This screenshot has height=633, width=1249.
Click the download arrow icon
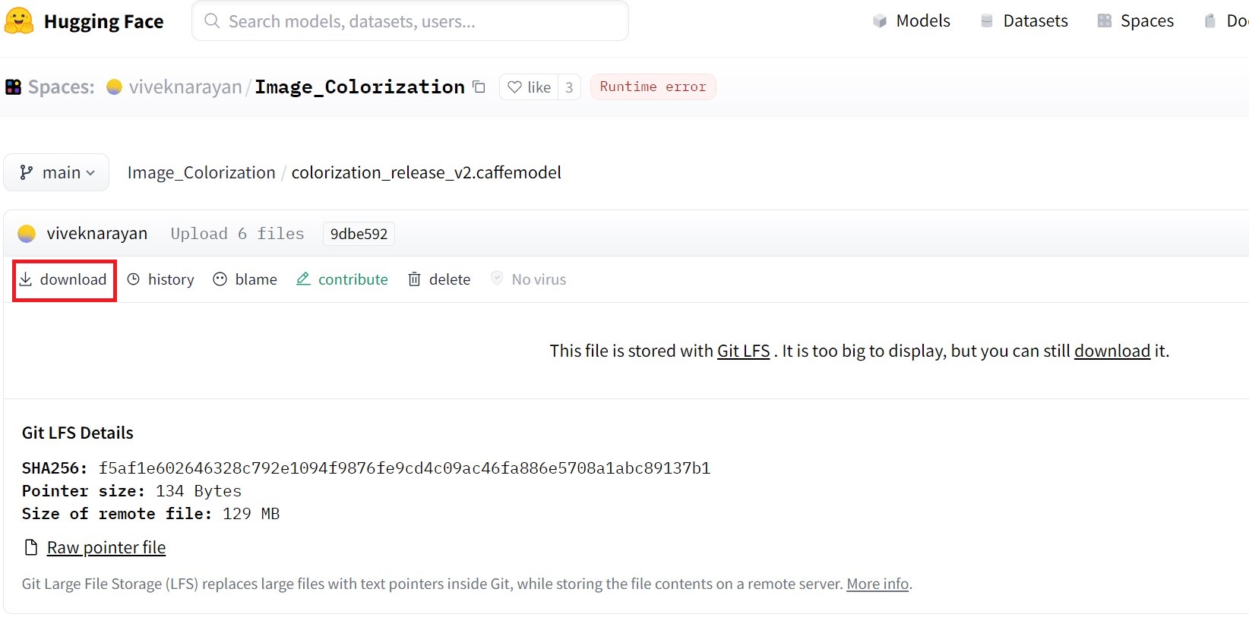click(26, 279)
